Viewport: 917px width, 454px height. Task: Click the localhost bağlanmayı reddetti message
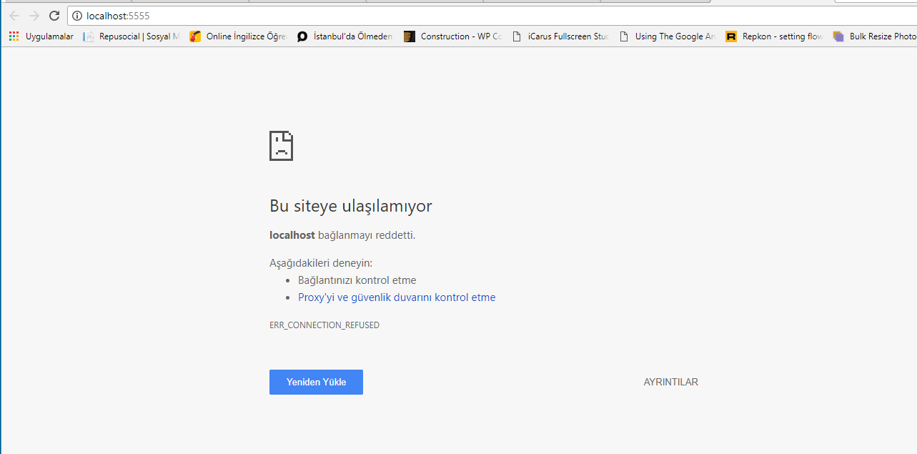[x=342, y=235]
